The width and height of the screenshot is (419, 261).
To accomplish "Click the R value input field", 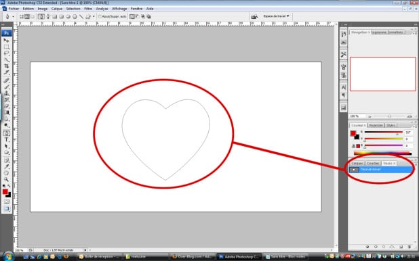I will [x=408, y=133].
